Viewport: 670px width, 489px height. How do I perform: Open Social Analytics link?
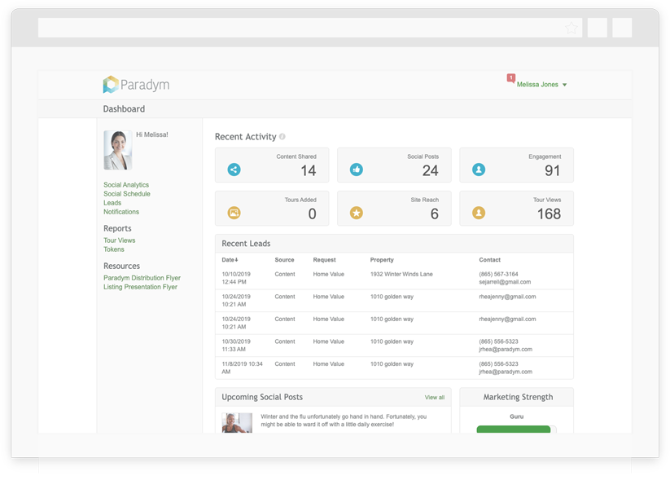pyautogui.click(x=126, y=185)
